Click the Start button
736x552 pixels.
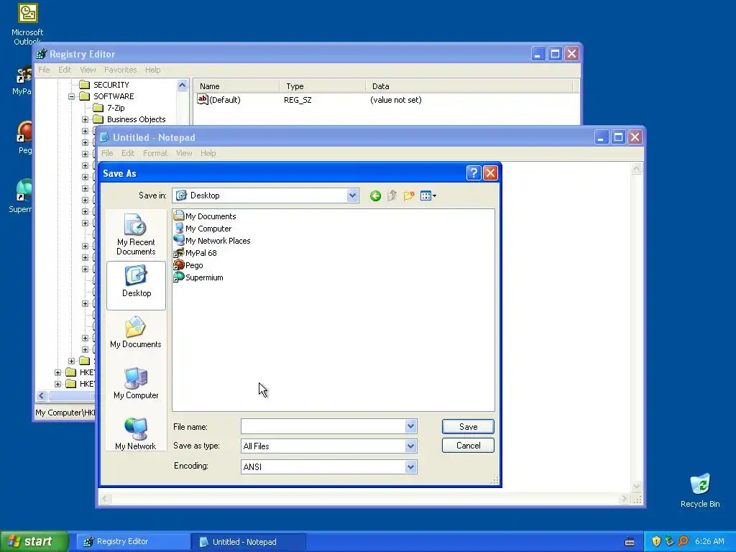[x=34, y=542]
